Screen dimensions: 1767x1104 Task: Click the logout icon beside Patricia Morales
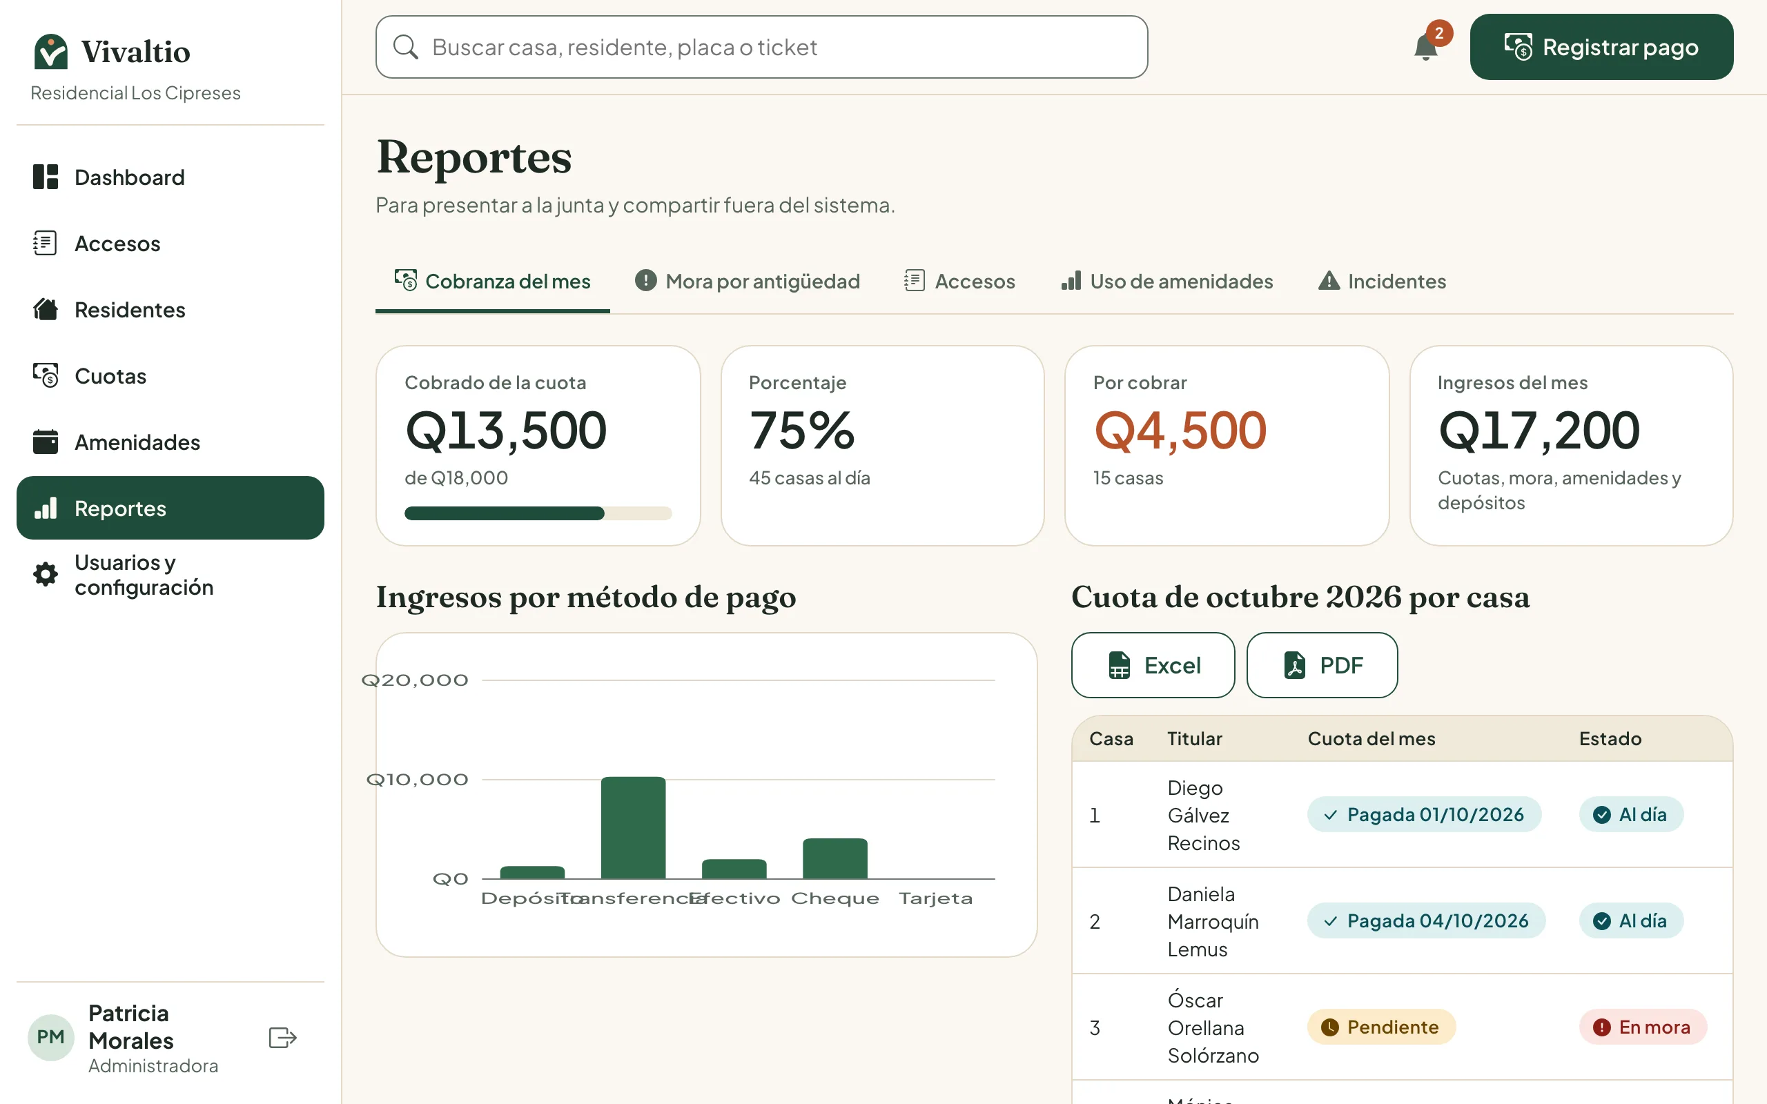(x=282, y=1038)
